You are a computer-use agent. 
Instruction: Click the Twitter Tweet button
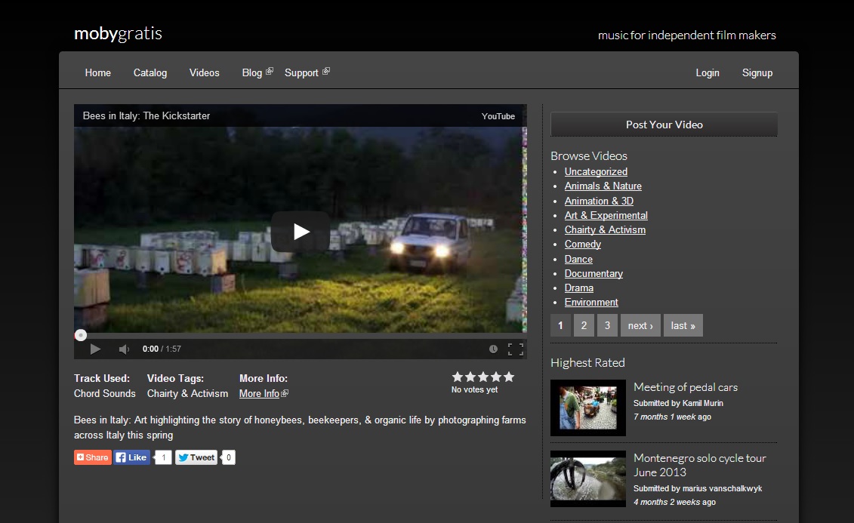(x=196, y=457)
